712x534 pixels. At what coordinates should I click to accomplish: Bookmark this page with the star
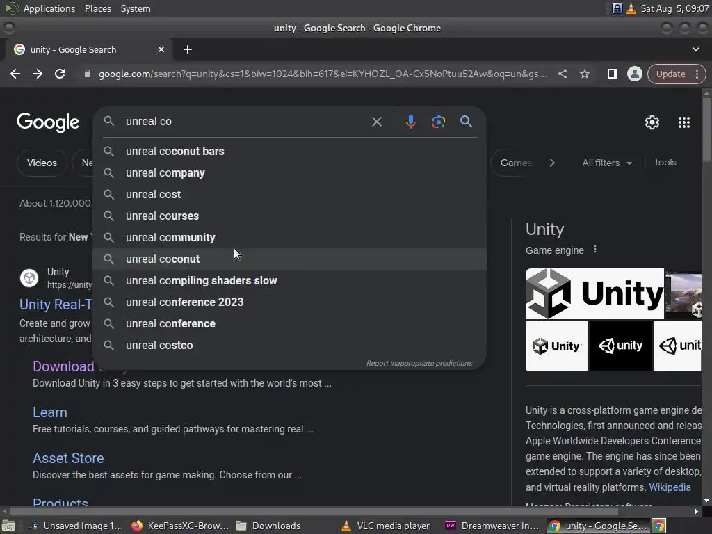[x=584, y=74]
